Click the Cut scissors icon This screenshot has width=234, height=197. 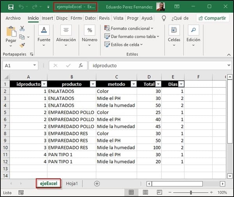22,28
